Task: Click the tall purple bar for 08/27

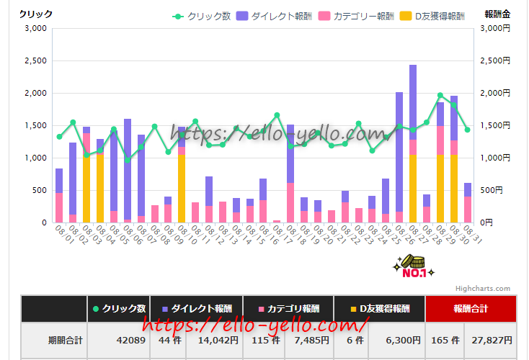Action: 413,101
